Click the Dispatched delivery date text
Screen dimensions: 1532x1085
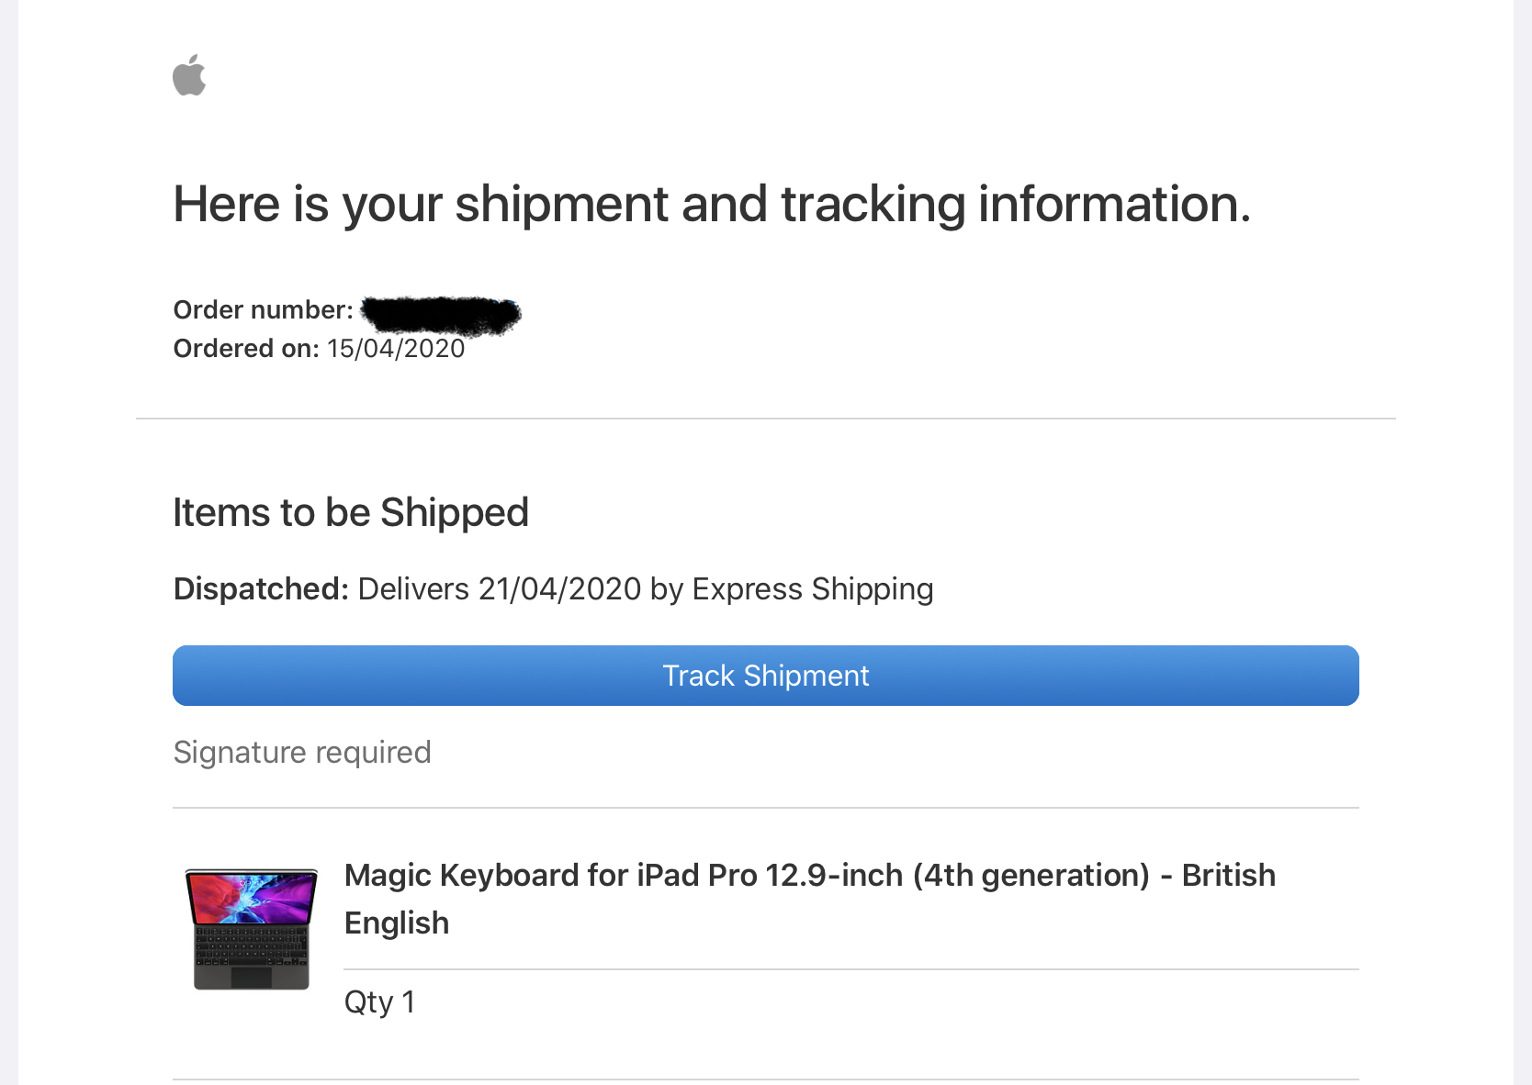pos(645,588)
